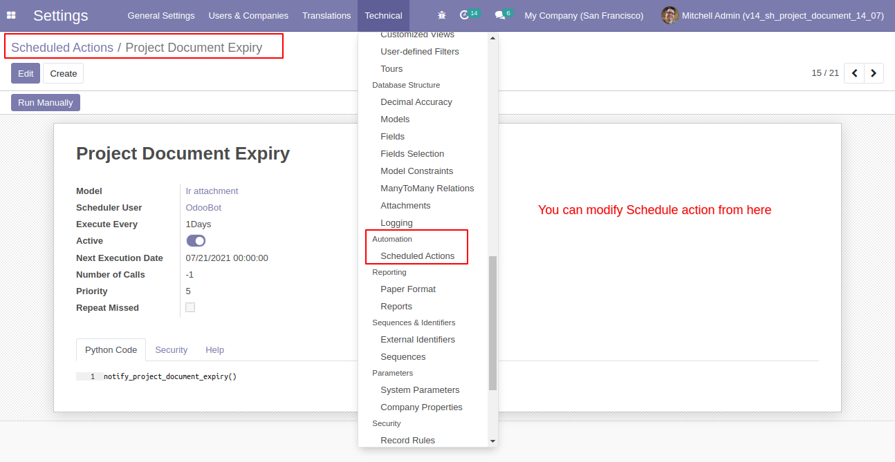The image size is (895, 462).
Task: Switch to Python Code tab
Action: [111, 349]
